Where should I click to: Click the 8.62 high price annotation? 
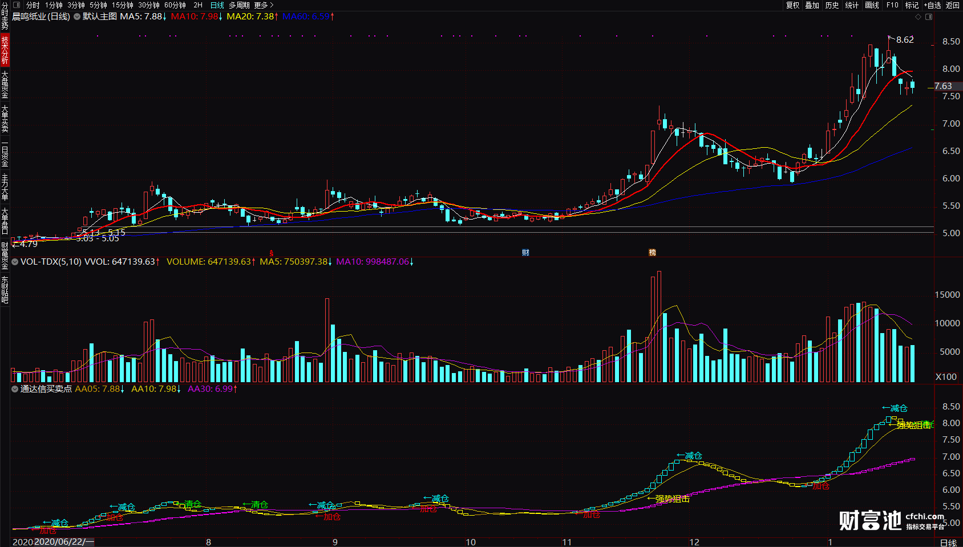point(905,40)
